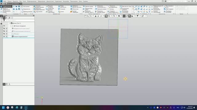Toggle visibility of Элемент выдавливания:1

[4, 37]
